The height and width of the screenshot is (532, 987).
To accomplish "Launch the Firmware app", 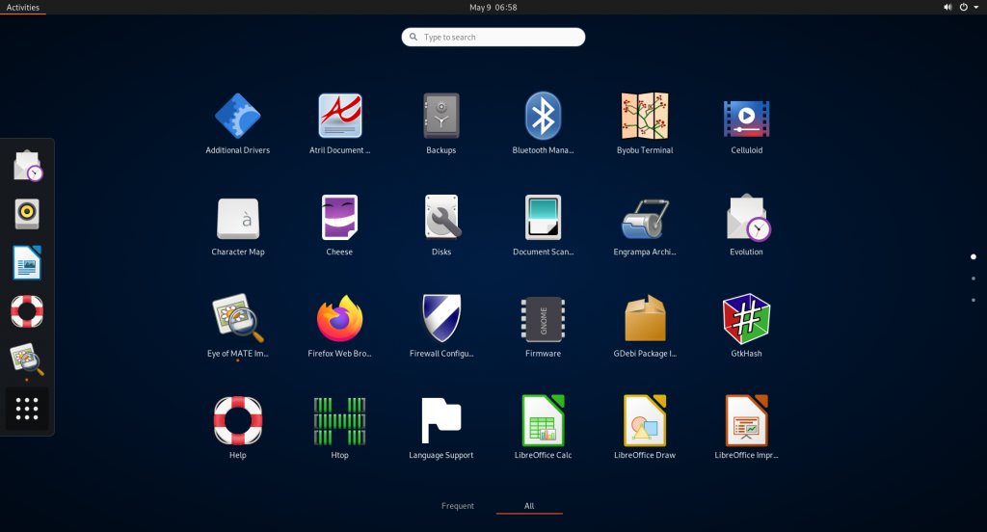I will pyautogui.click(x=543, y=326).
